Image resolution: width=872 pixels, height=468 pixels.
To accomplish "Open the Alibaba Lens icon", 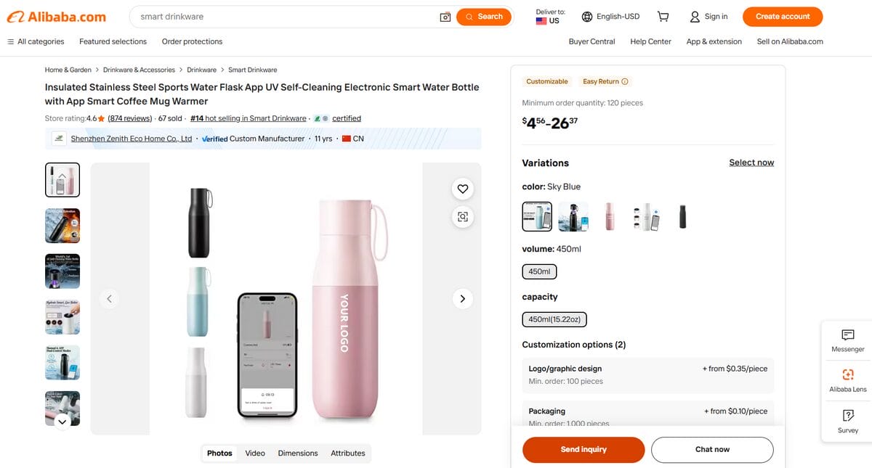I will (847, 380).
